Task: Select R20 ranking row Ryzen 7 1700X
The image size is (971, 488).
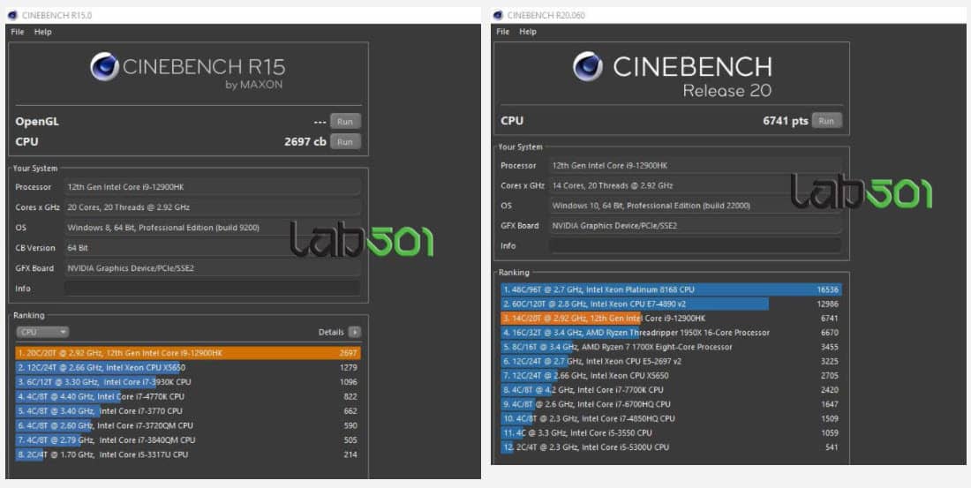Action: (x=671, y=347)
